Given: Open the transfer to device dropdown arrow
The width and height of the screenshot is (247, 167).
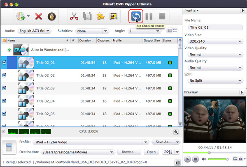Looking at the screenshot, I should tap(177, 152).
